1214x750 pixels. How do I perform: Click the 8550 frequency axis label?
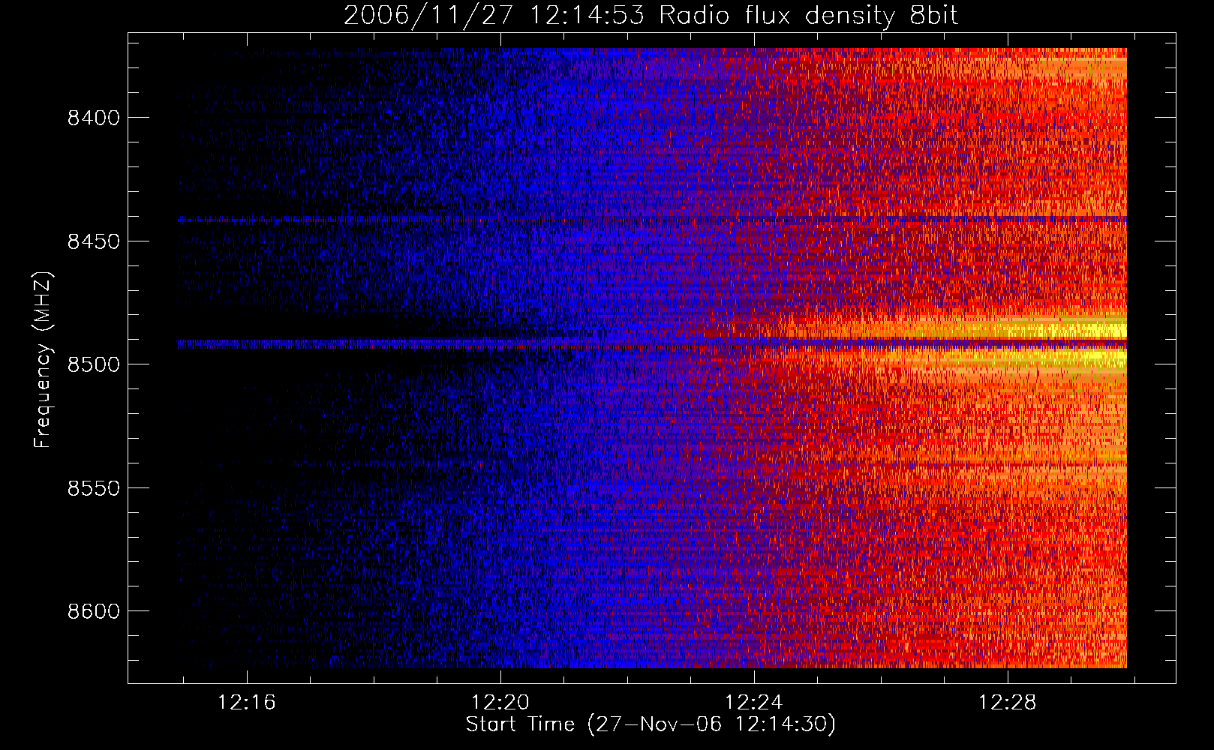[94, 488]
